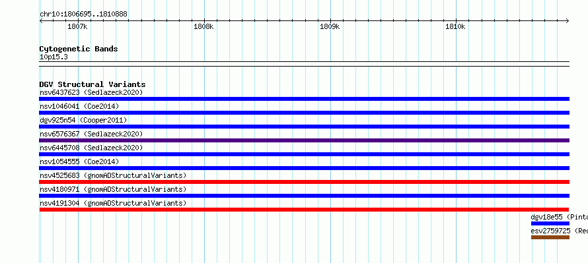The height and width of the screenshot is (263, 588).
Task: Click the 1810k ruler label
Action: click(x=455, y=26)
